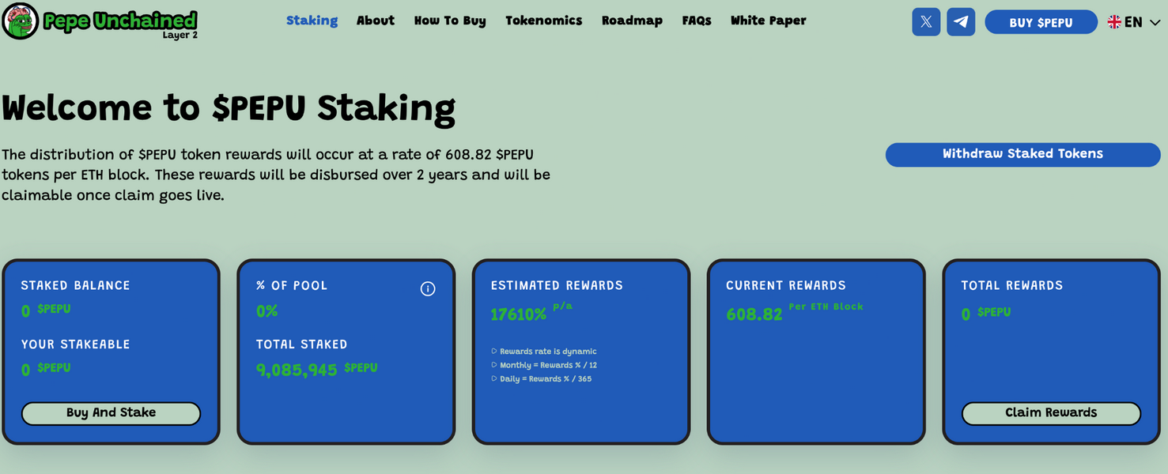
Task: Go to FAQs
Action: tap(697, 21)
